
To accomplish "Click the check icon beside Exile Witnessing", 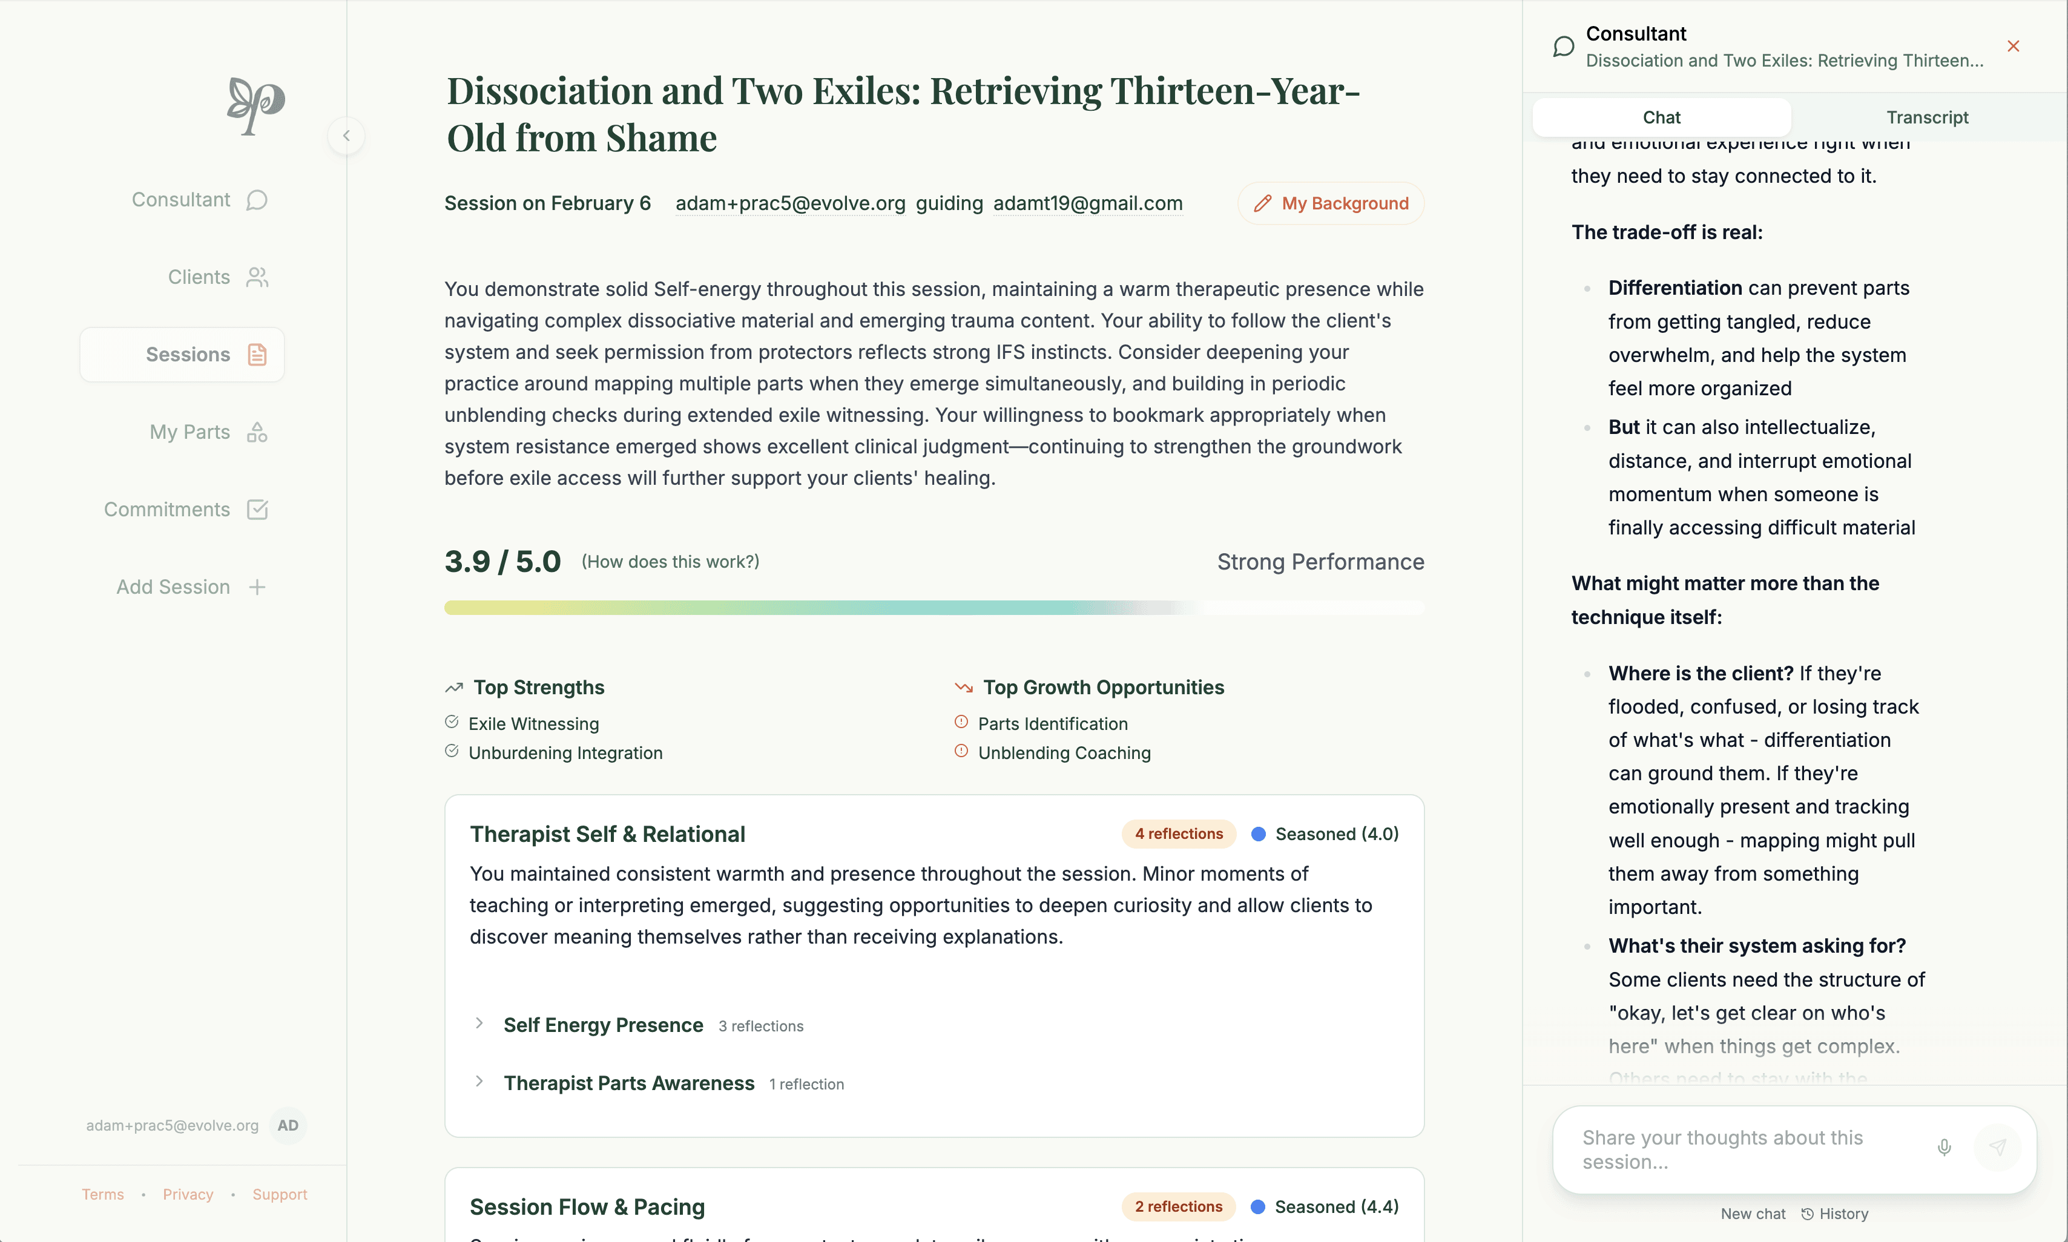I will pos(452,722).
